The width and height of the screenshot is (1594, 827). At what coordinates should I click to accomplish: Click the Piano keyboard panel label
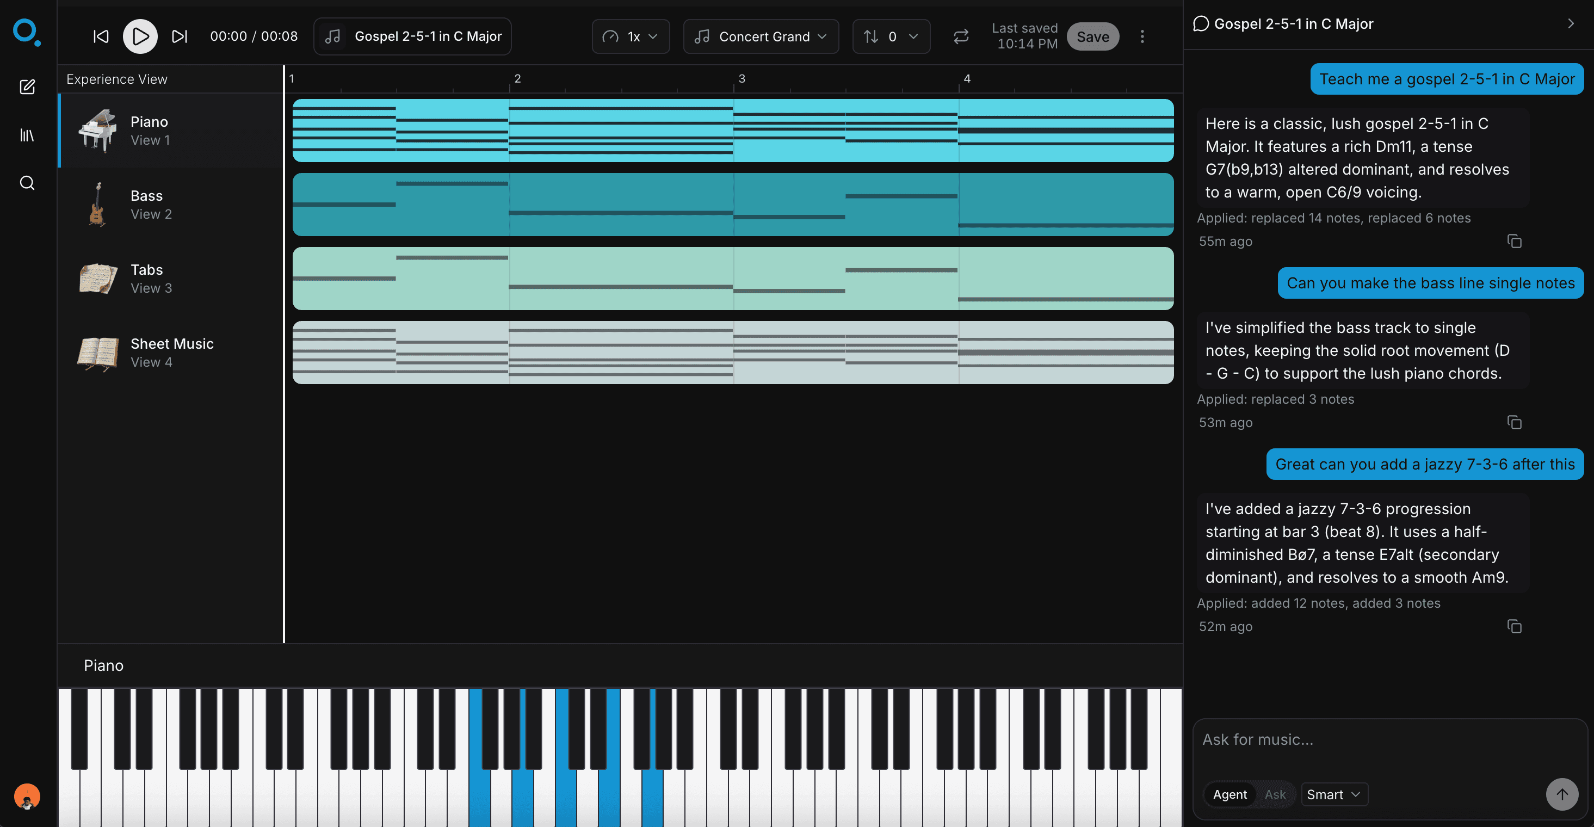[103, 665]
